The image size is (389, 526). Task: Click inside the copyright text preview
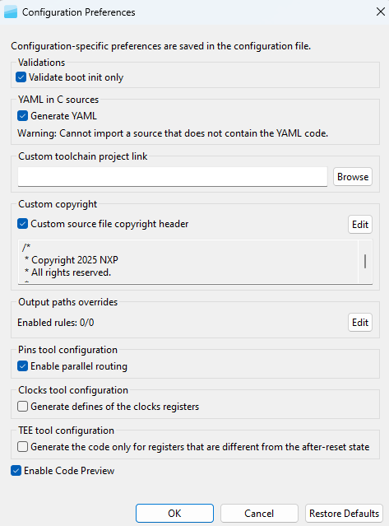point(188,262)
